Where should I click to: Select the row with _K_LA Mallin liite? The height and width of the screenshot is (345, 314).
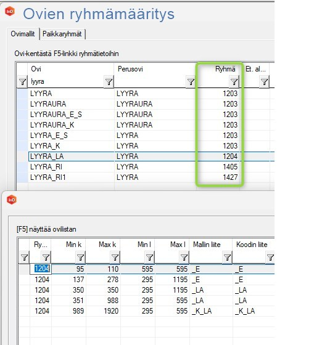pyautogui.click(x=146, y=311)
